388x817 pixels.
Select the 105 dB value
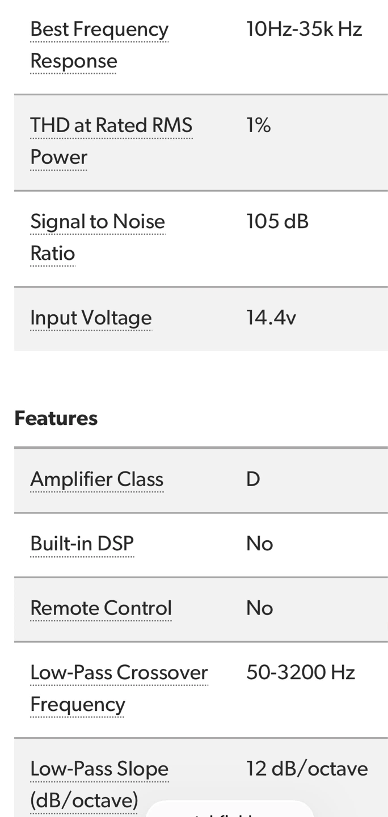pos(277,221)
